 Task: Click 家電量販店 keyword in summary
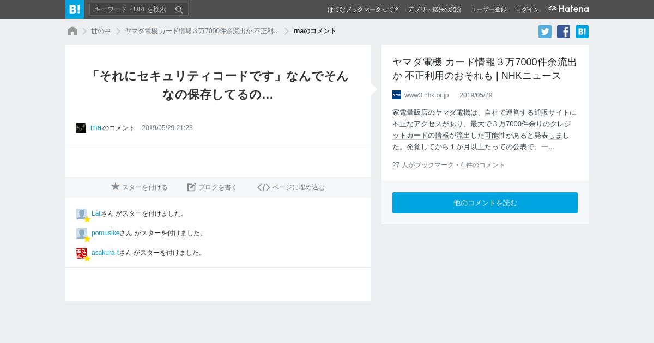click(x=410, y=113)
